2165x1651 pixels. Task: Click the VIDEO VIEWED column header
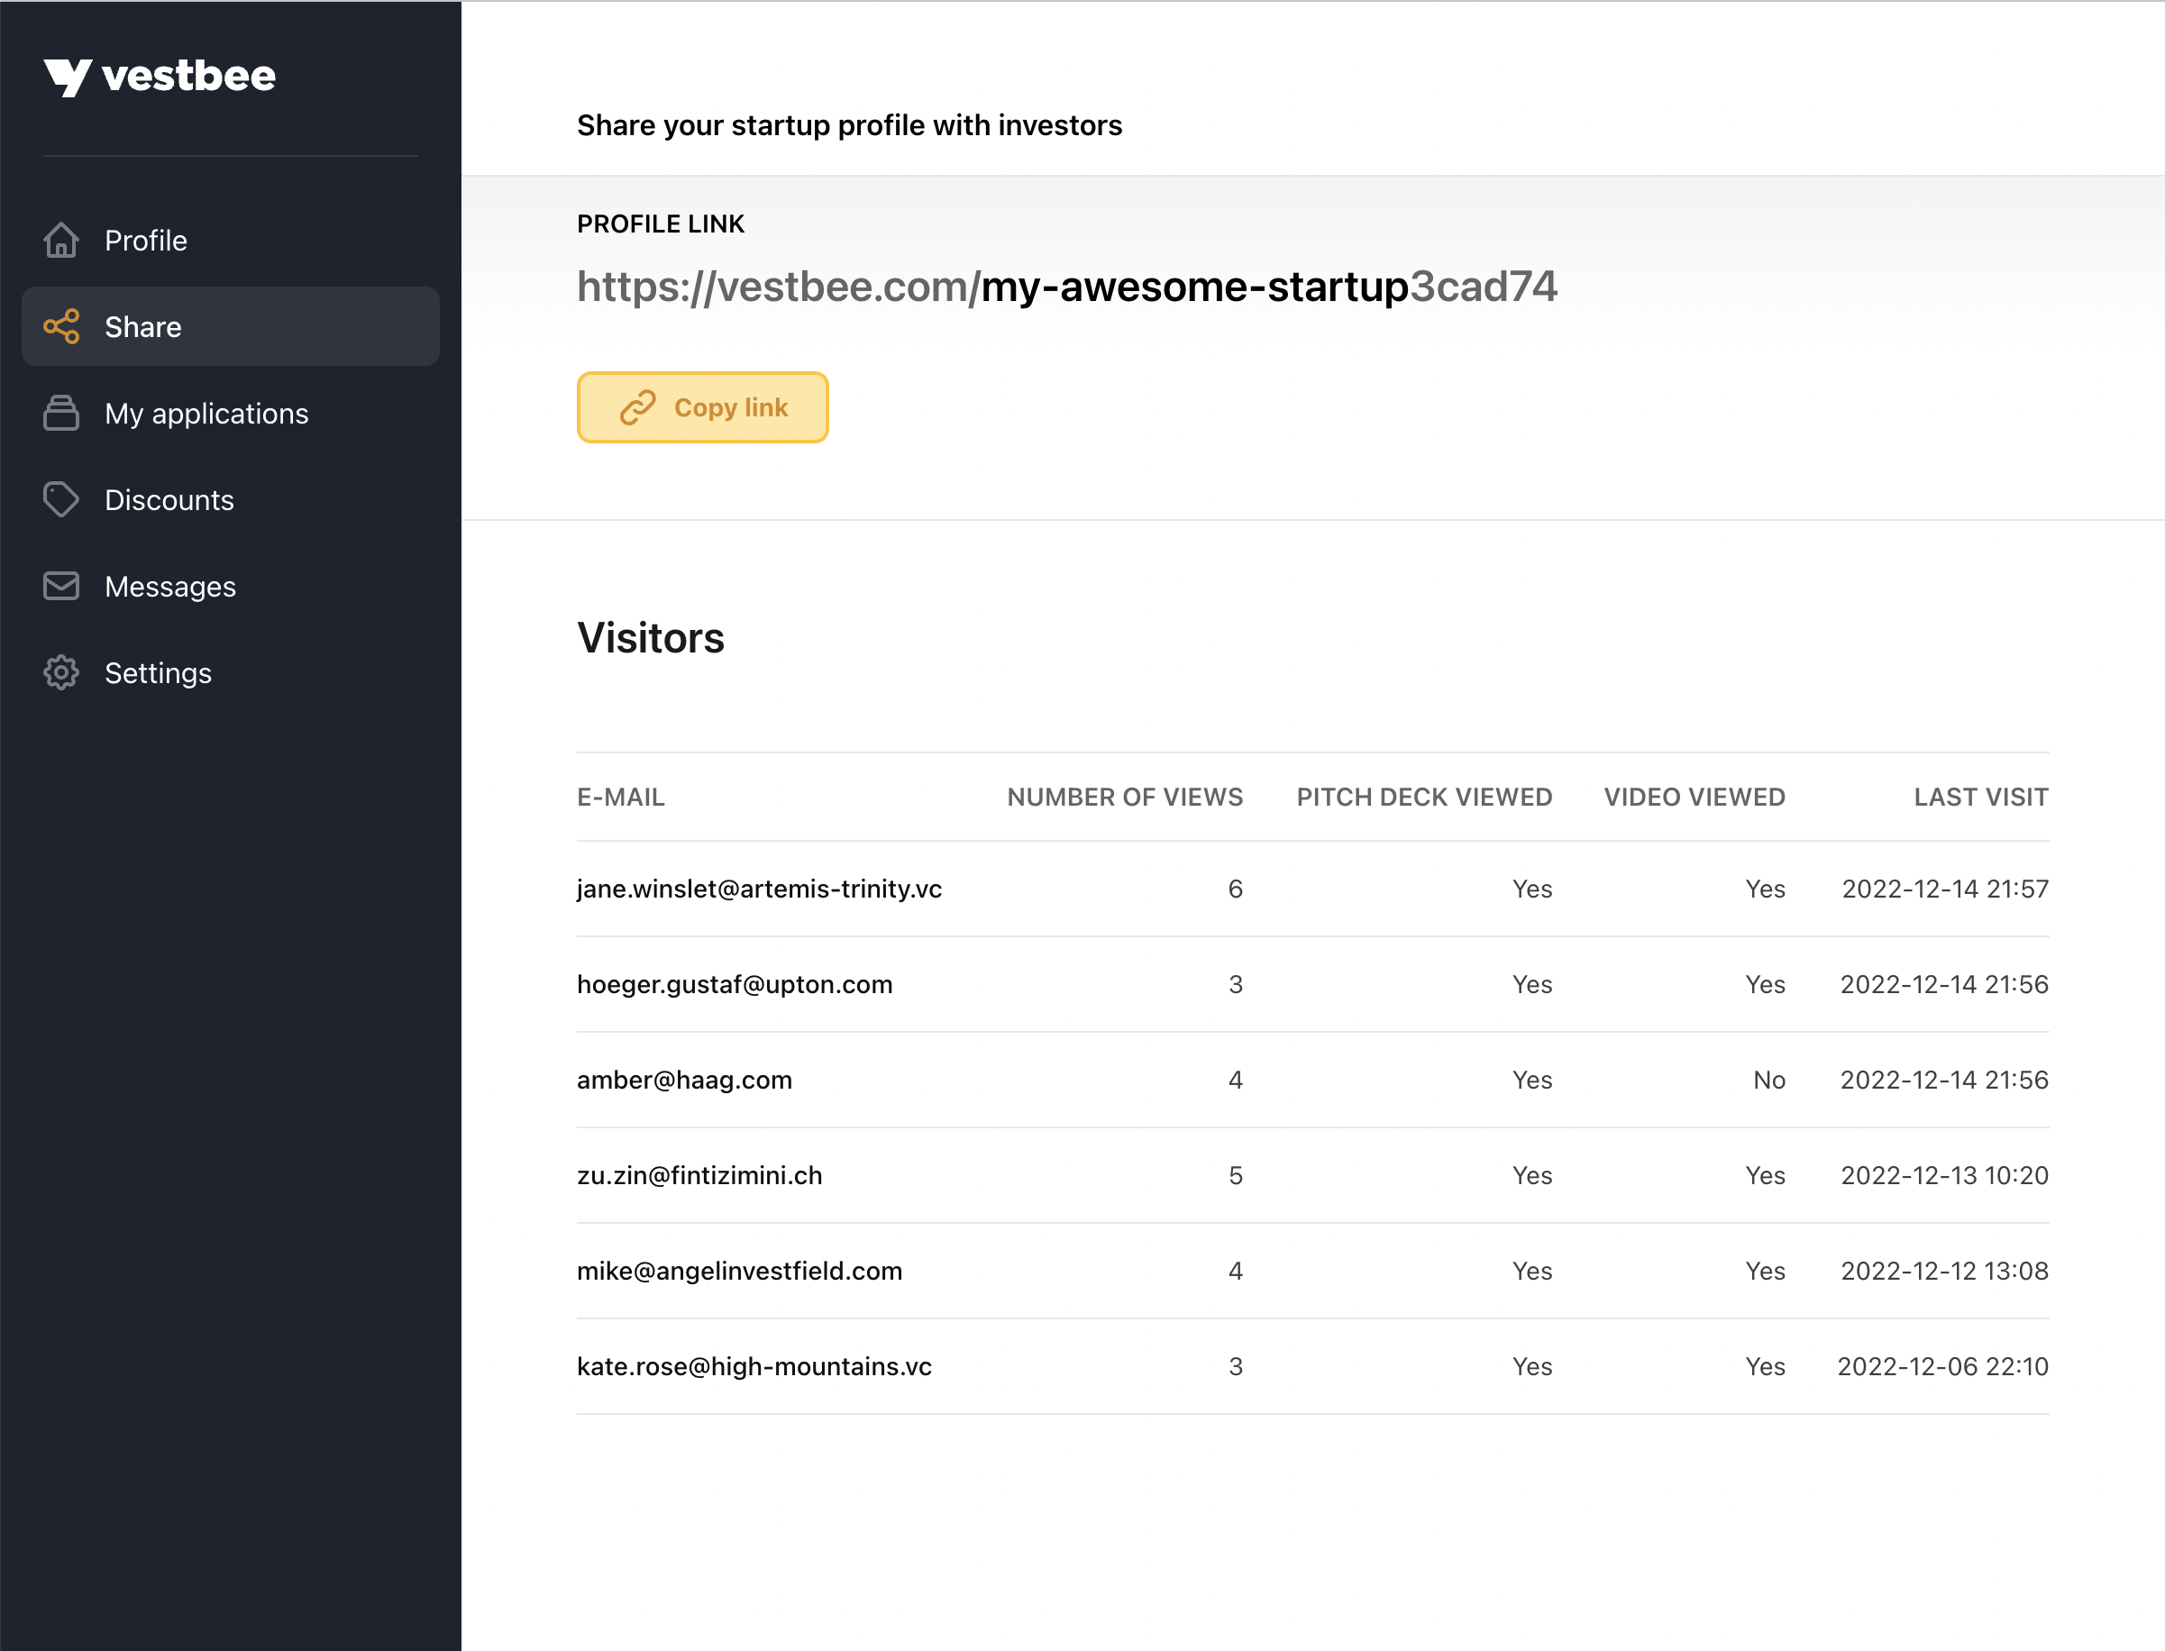tap(1695, 797)
